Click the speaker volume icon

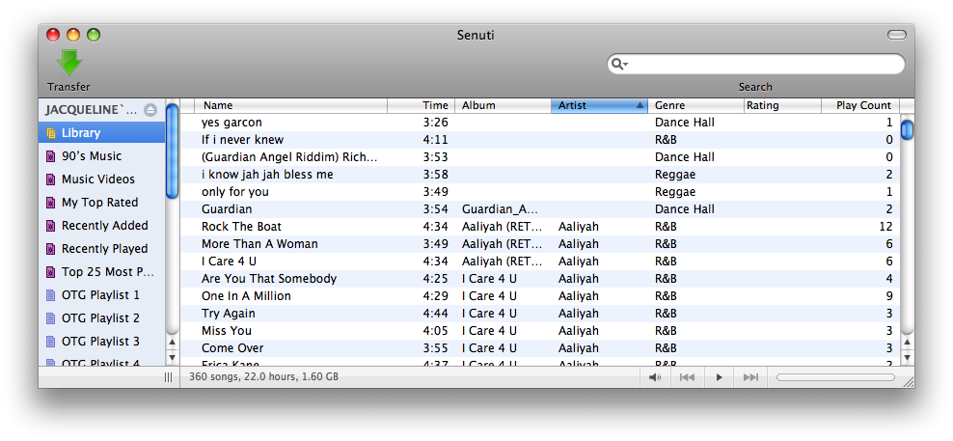tap(655, 377)
